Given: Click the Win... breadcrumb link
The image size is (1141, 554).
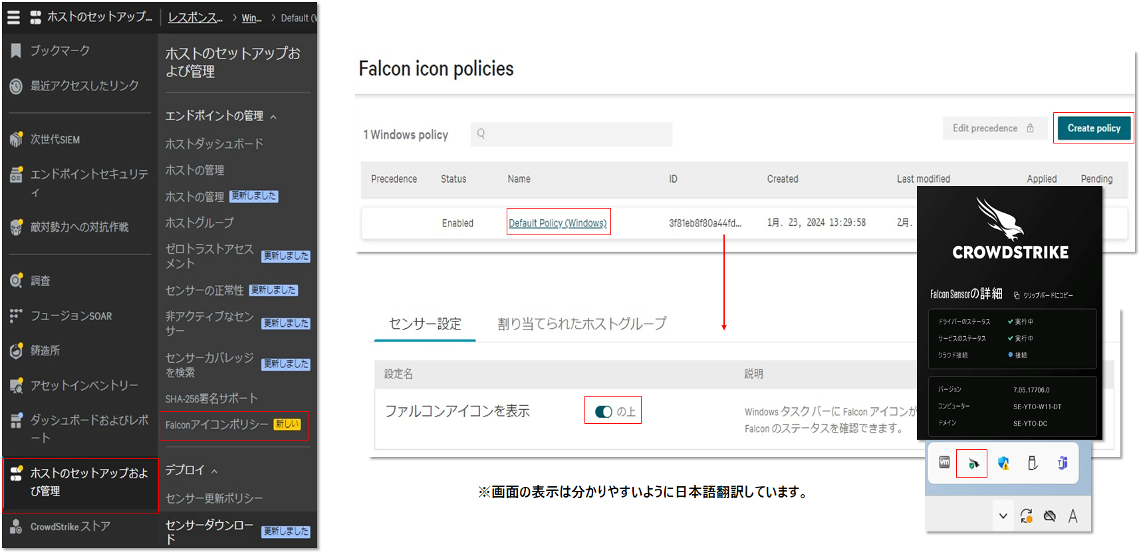Looking at the screenshot, I should click(251, 18).
